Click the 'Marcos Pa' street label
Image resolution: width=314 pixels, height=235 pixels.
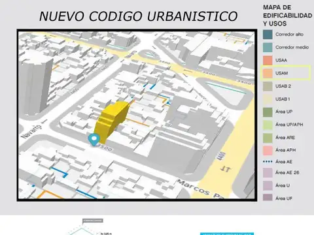pos(201,189)
